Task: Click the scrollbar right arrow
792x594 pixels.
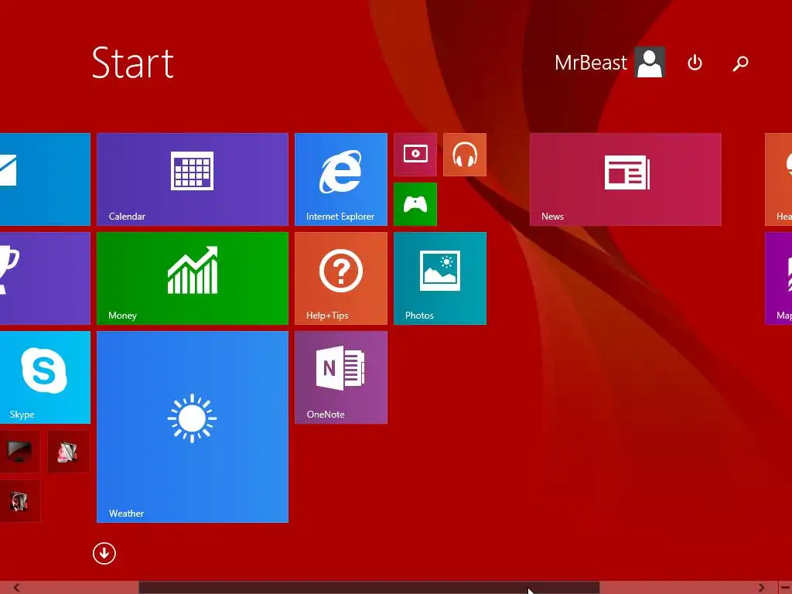Action: (x=761, y=588)
